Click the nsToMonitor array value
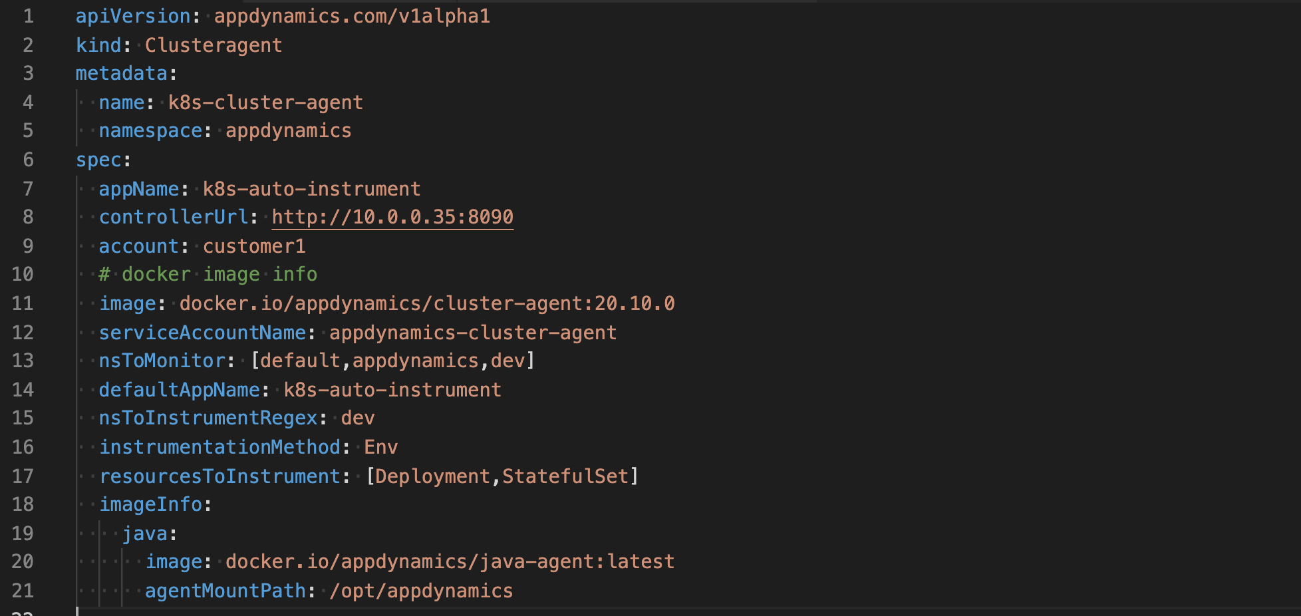The height and width of the screenshot is (616, 1301). point(392,361)
